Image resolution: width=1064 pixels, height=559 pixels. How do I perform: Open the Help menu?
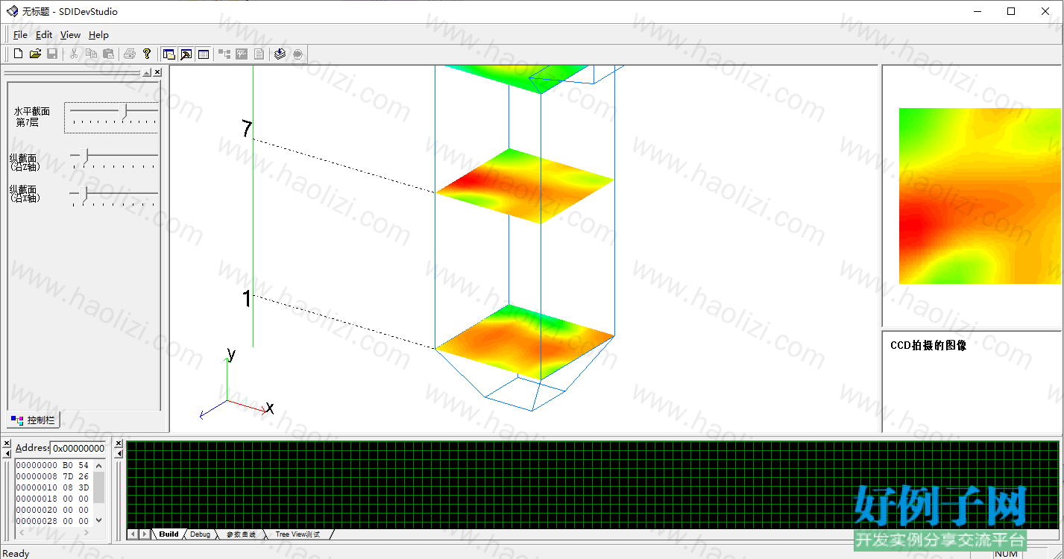[x=98, y=35]
